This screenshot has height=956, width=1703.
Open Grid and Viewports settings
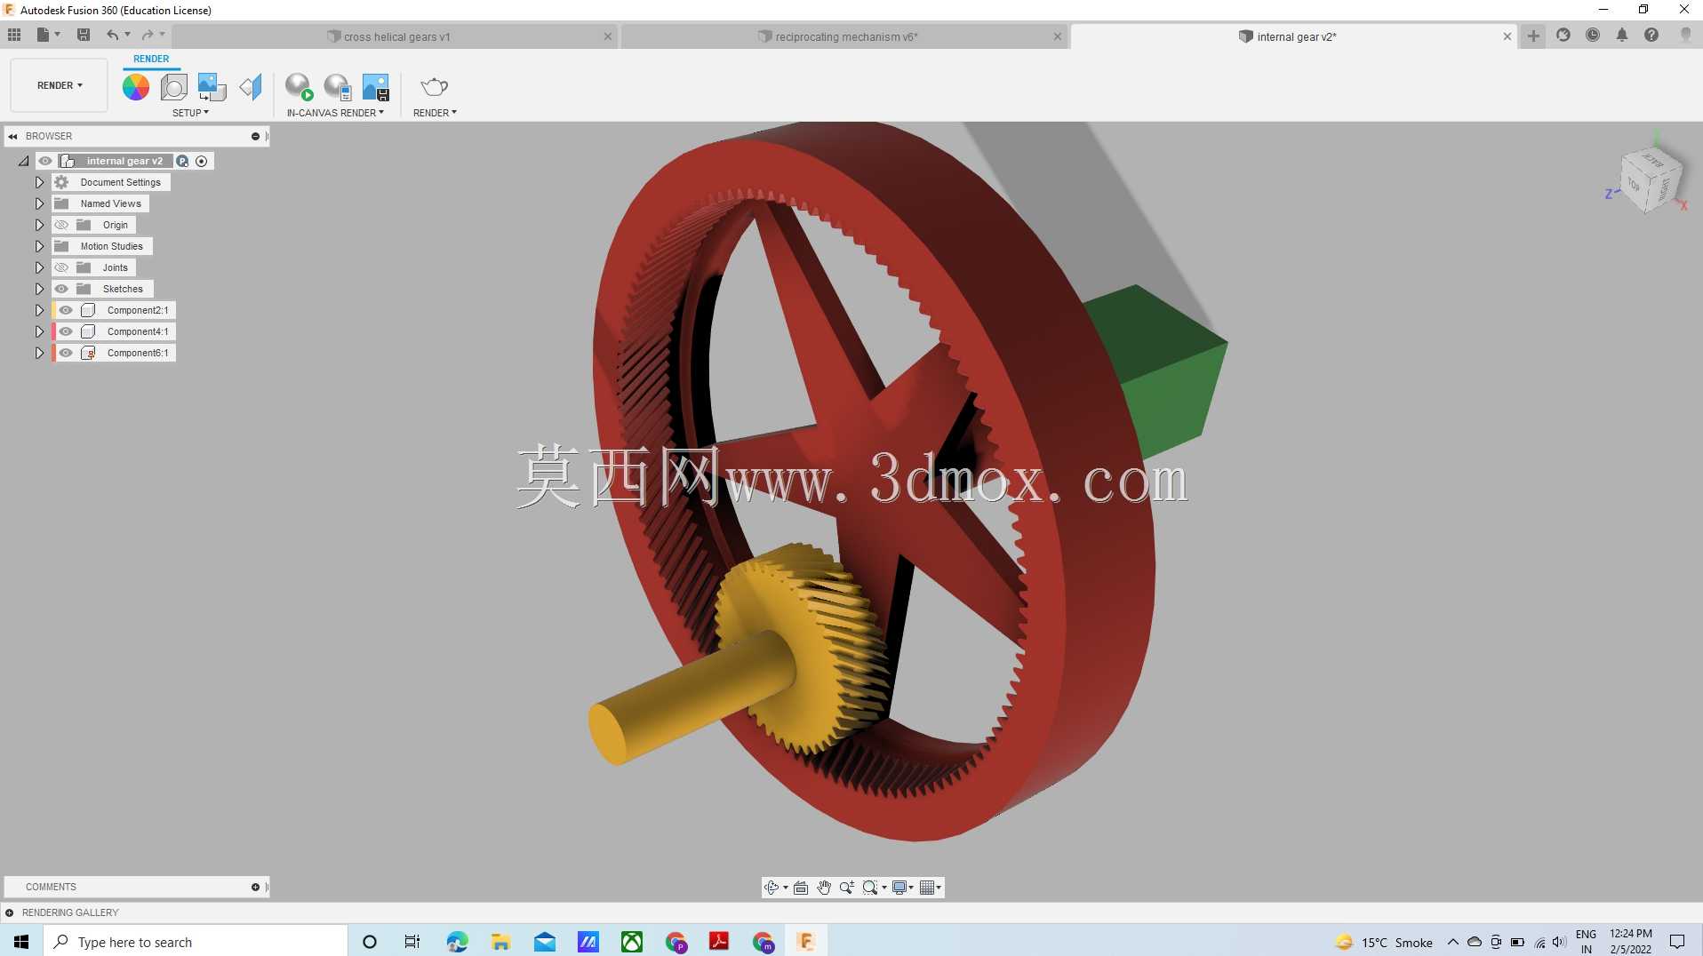(929, 888)
